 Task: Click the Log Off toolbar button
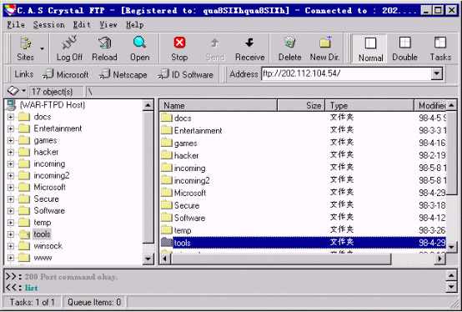69,48
